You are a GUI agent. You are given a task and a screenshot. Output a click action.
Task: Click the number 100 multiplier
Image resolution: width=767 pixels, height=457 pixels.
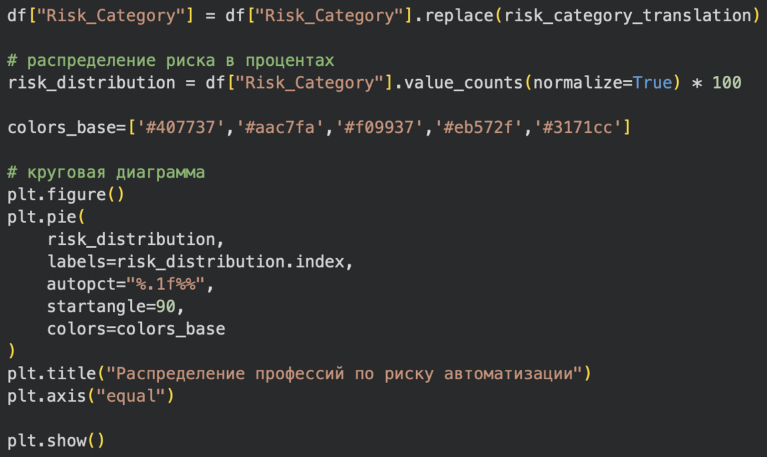(726, 83)
